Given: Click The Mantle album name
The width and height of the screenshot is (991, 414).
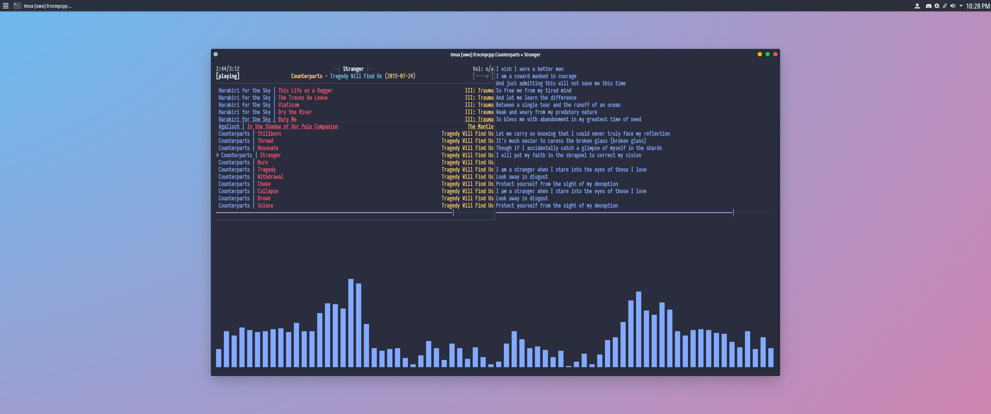Looking at the screenshot, I should [481, 126].
